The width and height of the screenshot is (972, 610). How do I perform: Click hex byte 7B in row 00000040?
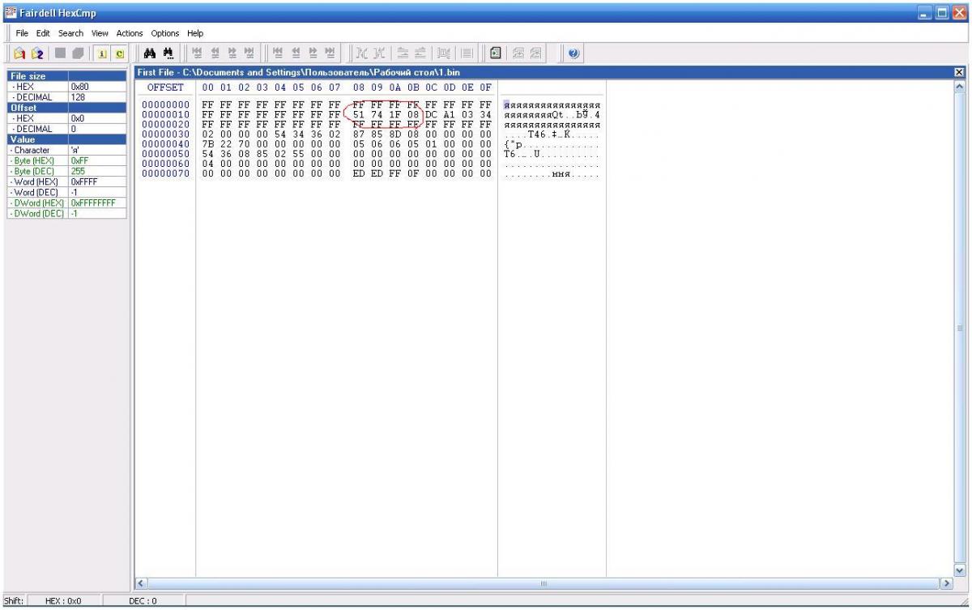pyautogui.click(x=207, y=144)
